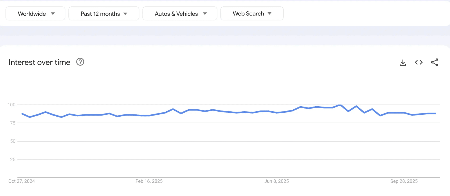Click the help icon beside Interest over time
Viewport: 450px width, 196px height.
[80, 62]
